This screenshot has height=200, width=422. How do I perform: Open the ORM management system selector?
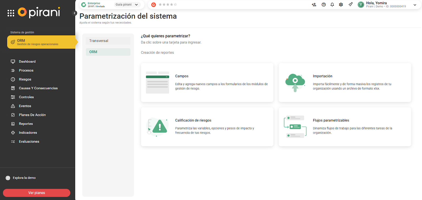click(41, 42)
